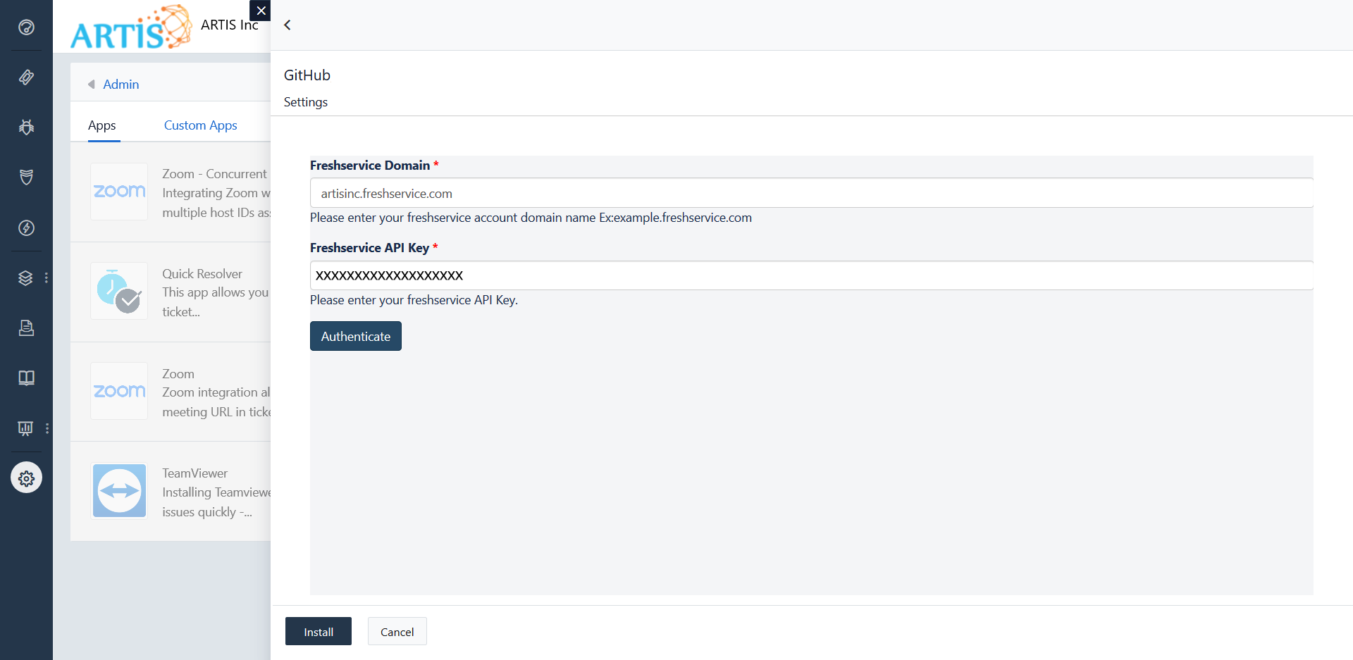This screenshot has width=1353, height=660.
Task: Select 'Zoom - Concurrent' app title
Action: click(x=214, y=174)
